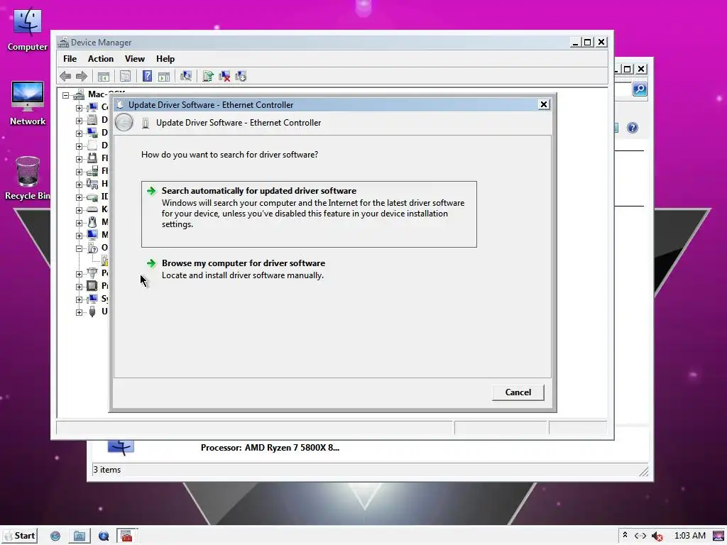The image size is (727, 545).
Task: Select the mouse device icon in the tree
Action: (92, 222)
